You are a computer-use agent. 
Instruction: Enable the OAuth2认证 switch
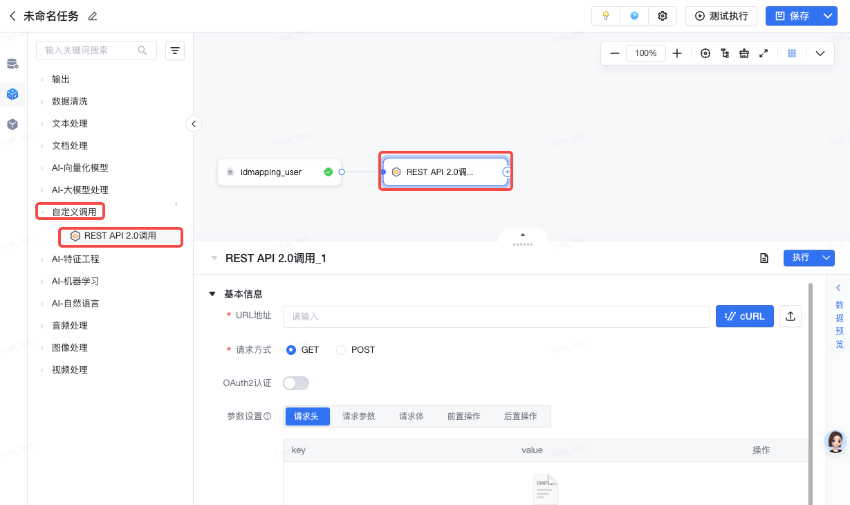tap(296, 383)
